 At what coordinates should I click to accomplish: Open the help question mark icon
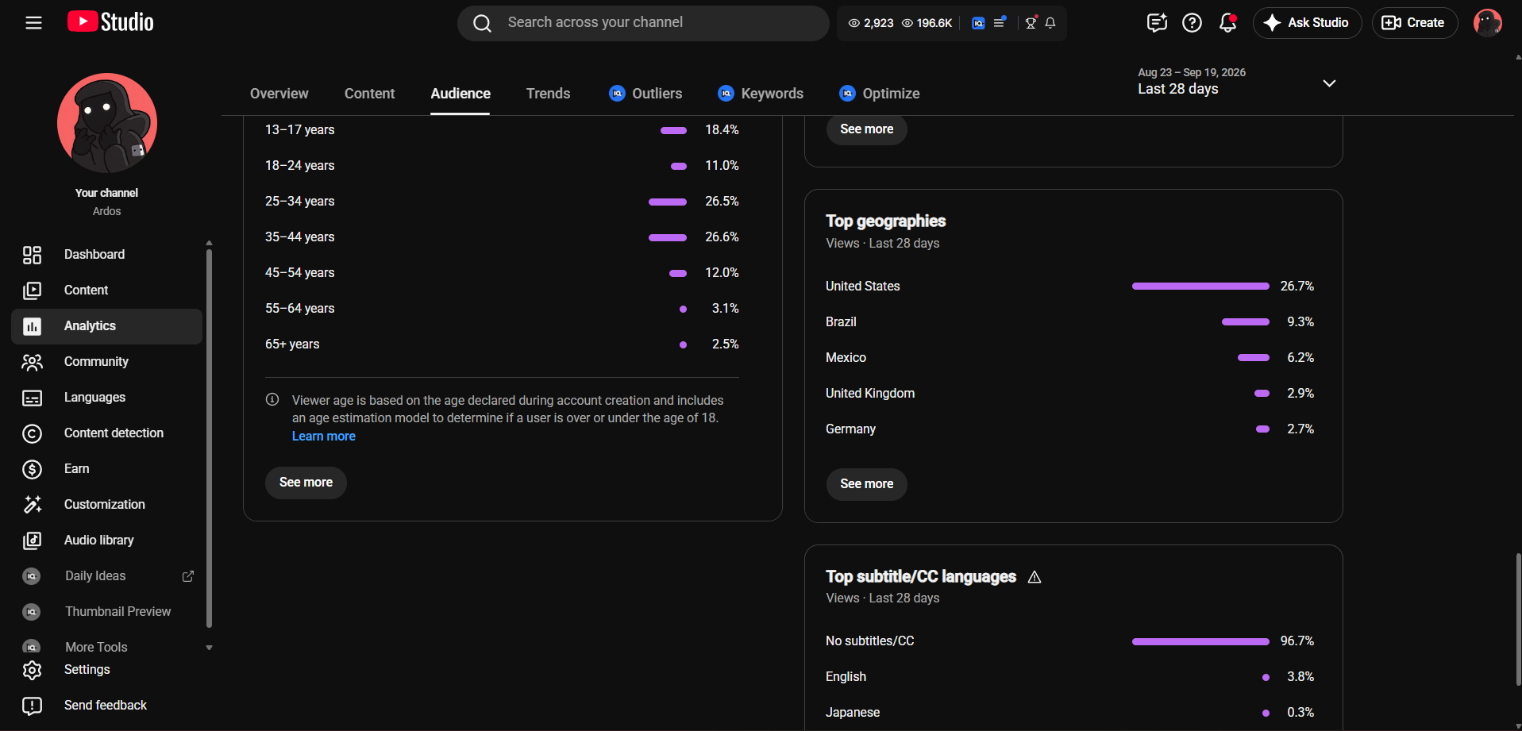(1192, 23)
